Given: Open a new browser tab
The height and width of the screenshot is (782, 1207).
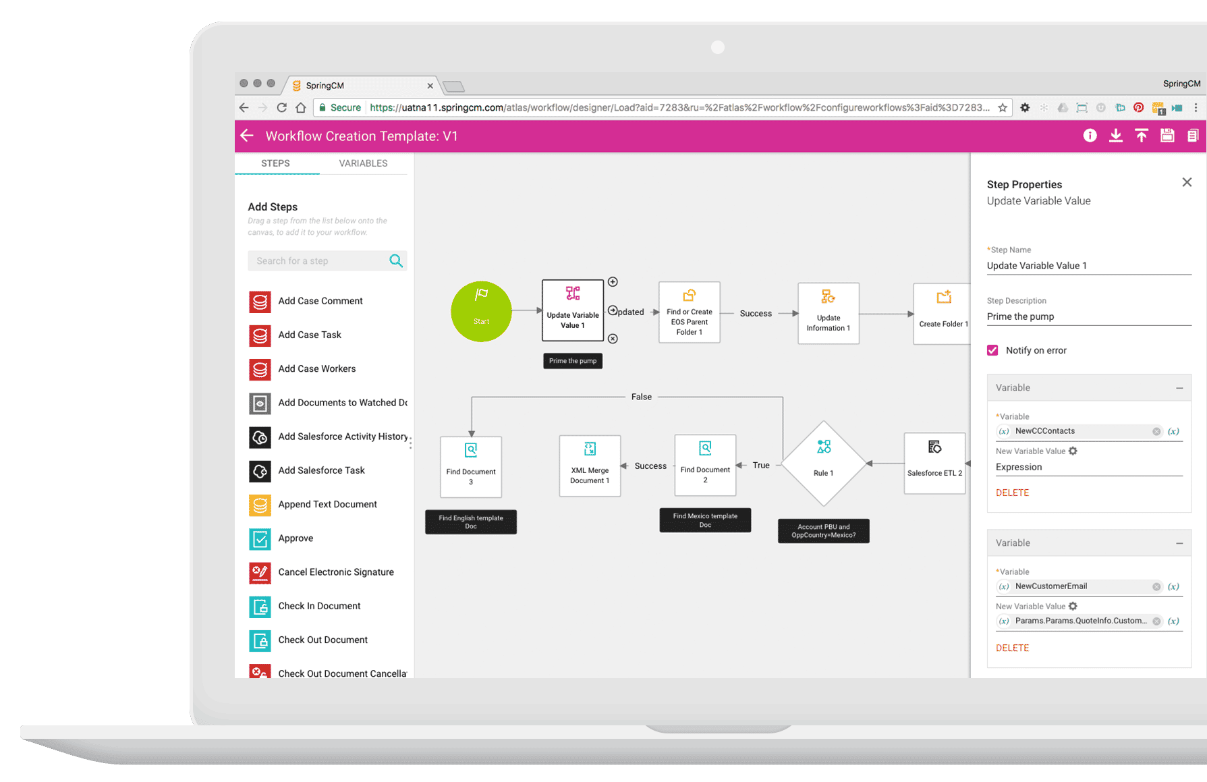Looking at the screenshot, I should click(453, 86).
